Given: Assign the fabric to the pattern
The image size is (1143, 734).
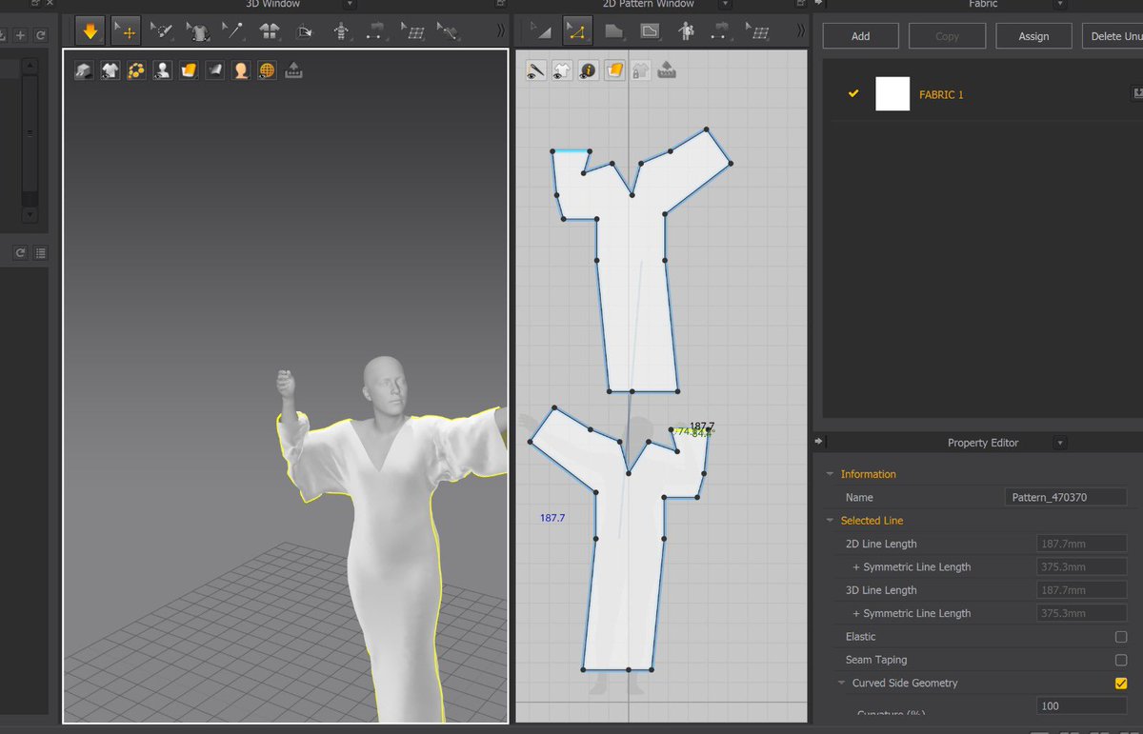Looking at the screenshot, I should [1033, 36].
